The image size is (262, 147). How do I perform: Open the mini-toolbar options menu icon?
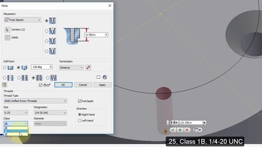(198, 130)
